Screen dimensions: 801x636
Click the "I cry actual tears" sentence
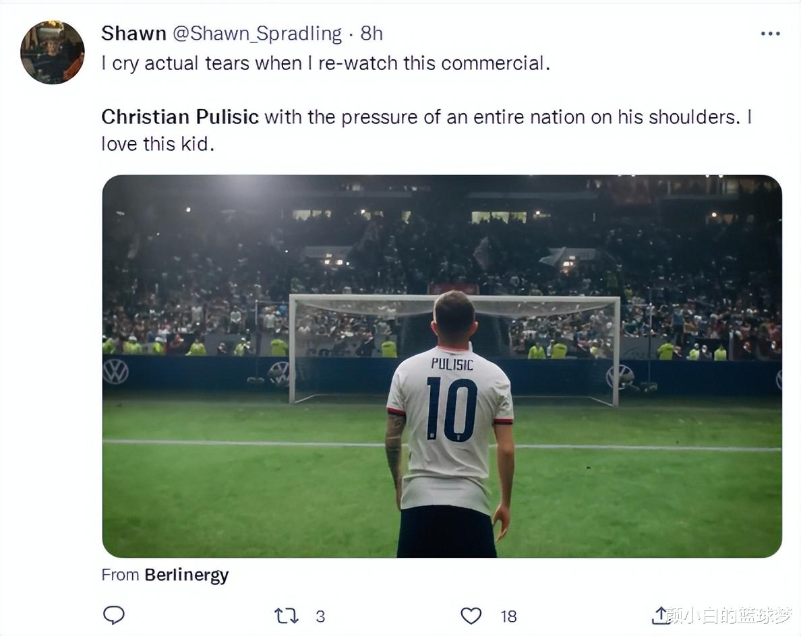(325, 63)
